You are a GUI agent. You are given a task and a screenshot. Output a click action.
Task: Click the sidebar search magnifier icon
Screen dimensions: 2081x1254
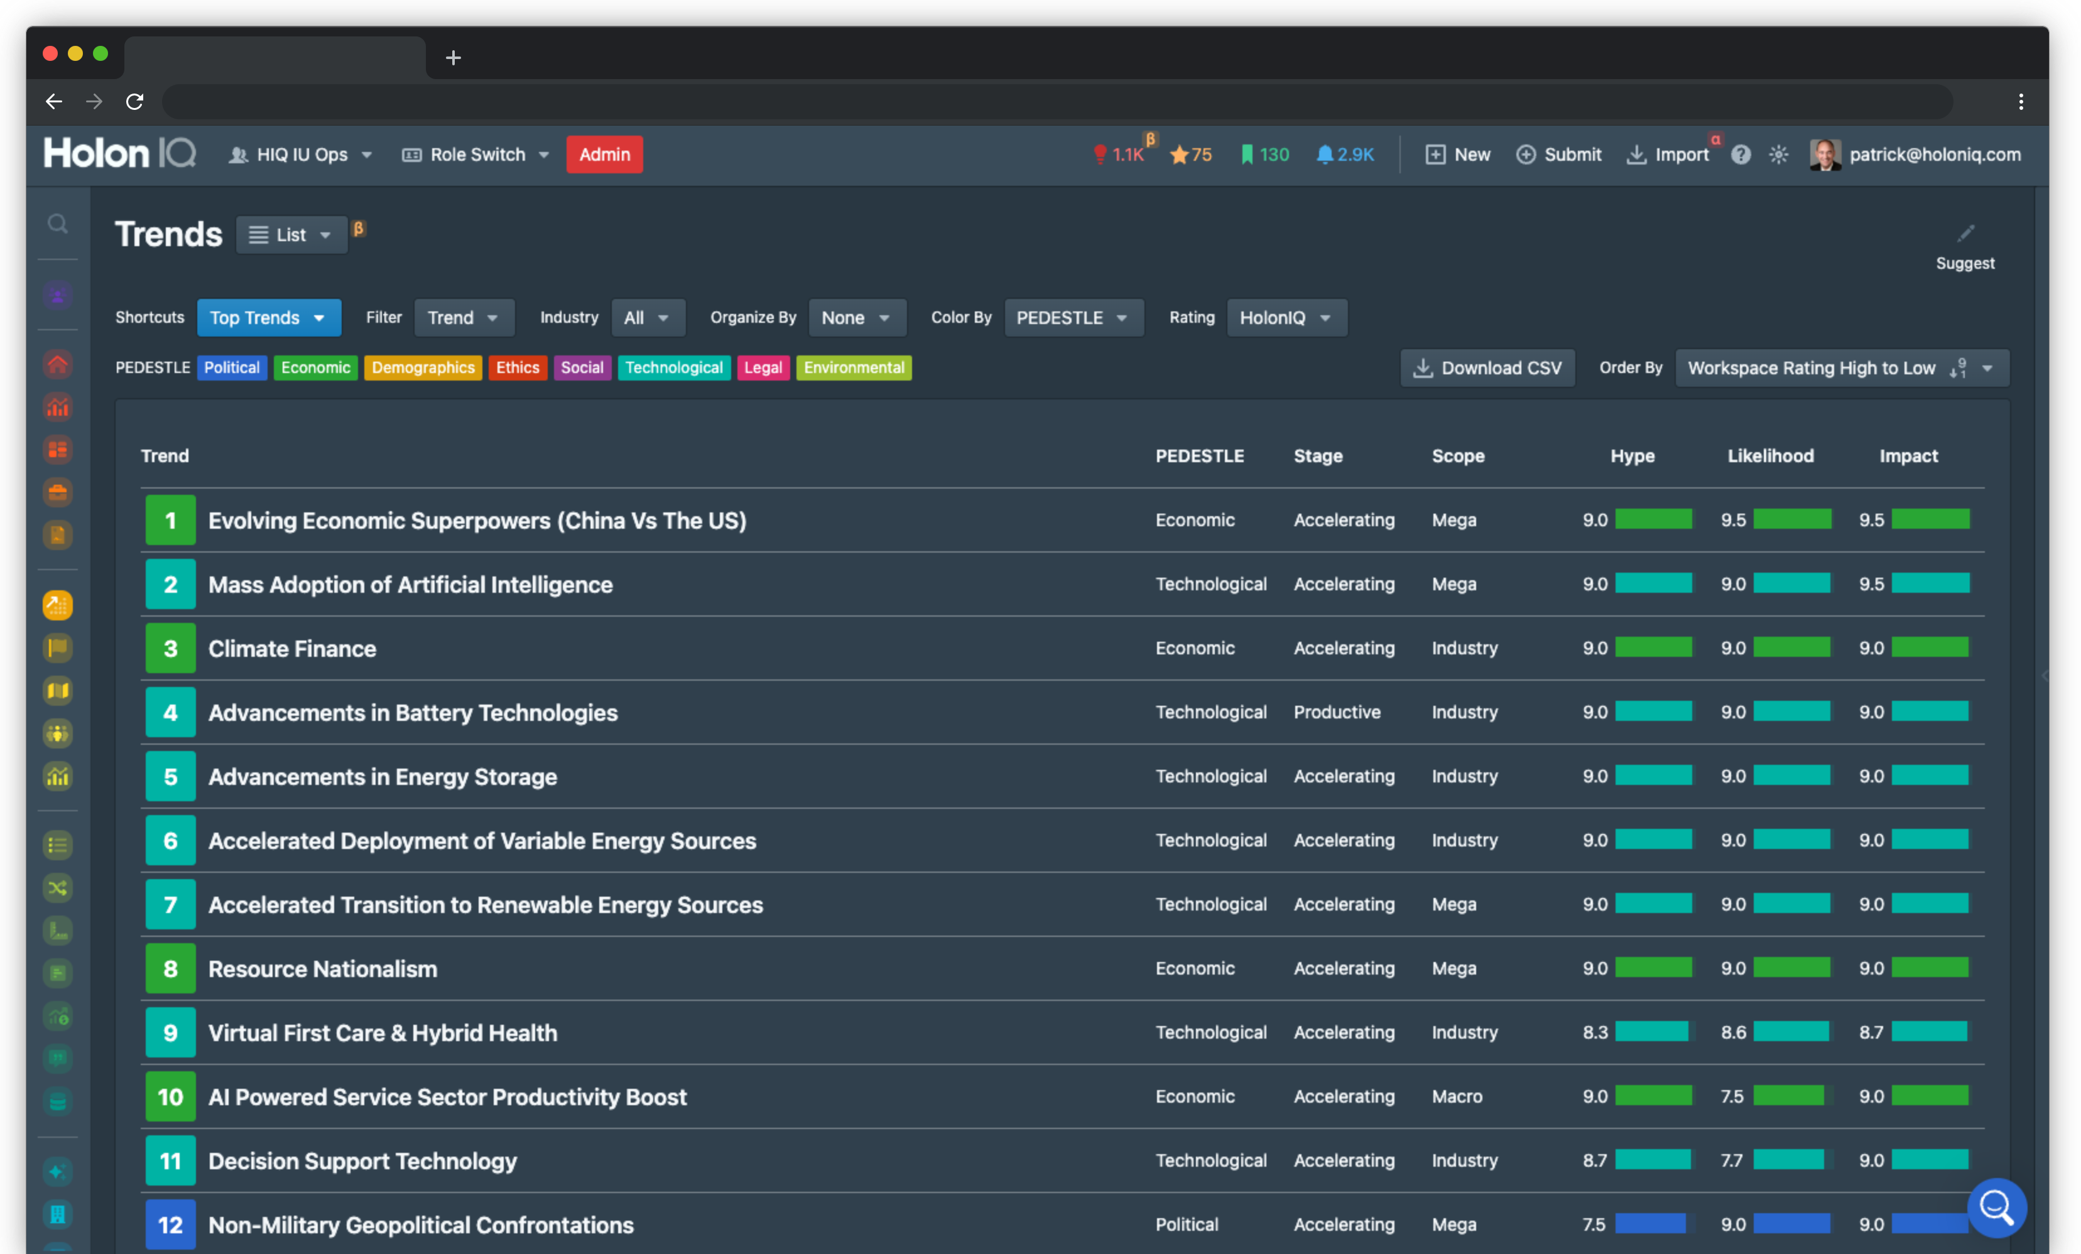coord(57,224)
